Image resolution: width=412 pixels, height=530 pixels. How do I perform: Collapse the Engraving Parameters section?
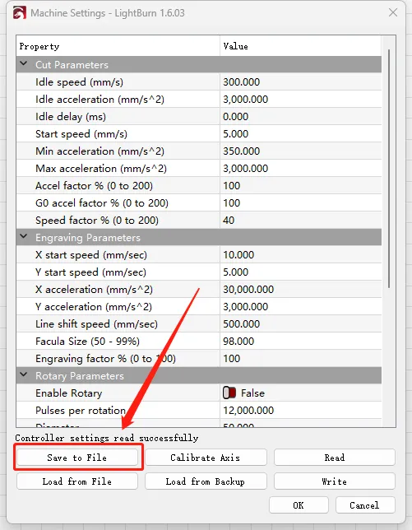pos(24,237)
